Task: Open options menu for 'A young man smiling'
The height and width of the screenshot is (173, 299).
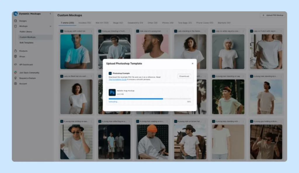Action: coord(91,121)
